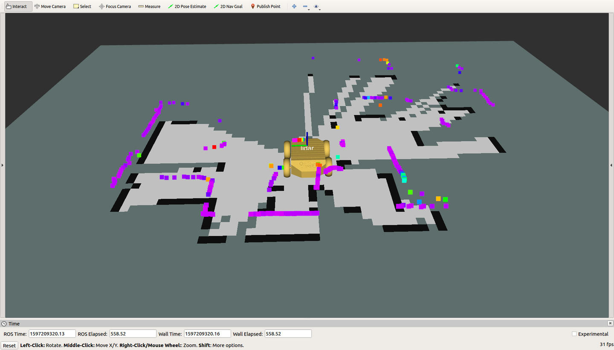This screenshot has width=614, height=350.
Task: Expand the hidden left side panel arrow
Action: 2,165
